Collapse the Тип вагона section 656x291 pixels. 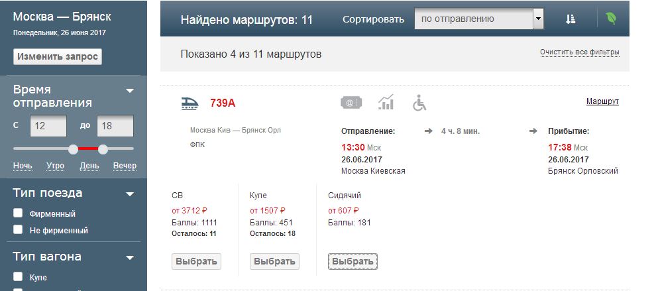tap(130, 257)
